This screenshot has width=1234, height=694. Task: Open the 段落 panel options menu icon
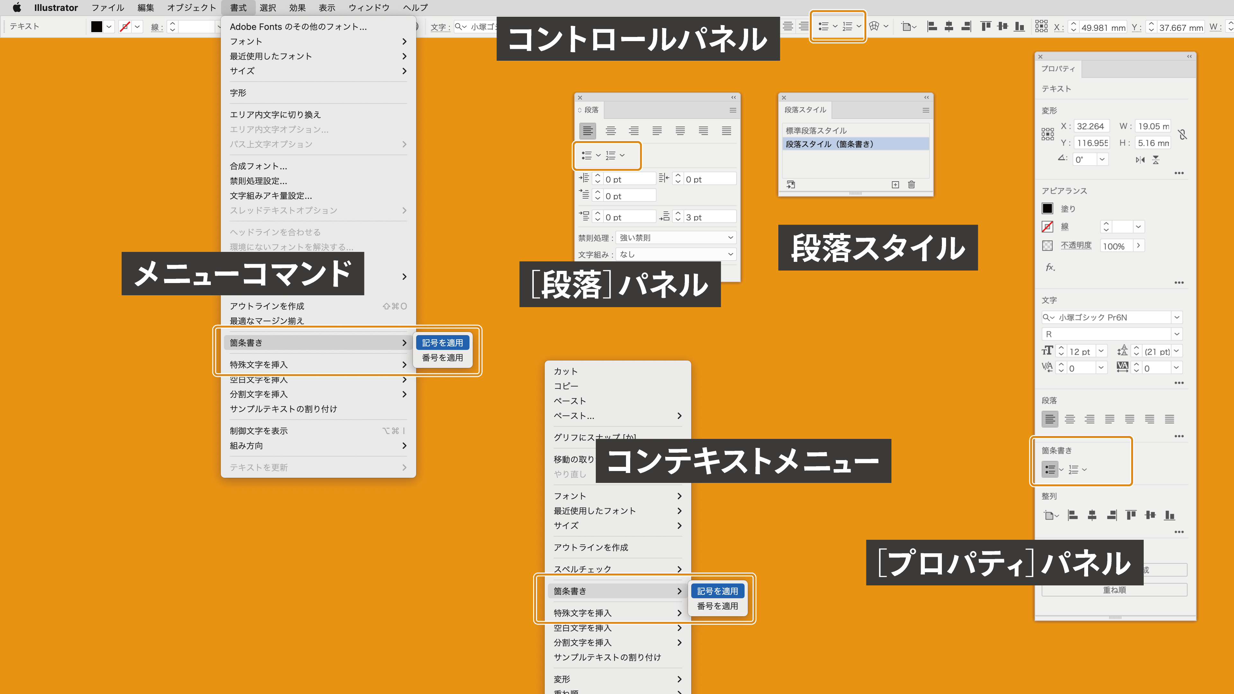(x=733, y=110)
